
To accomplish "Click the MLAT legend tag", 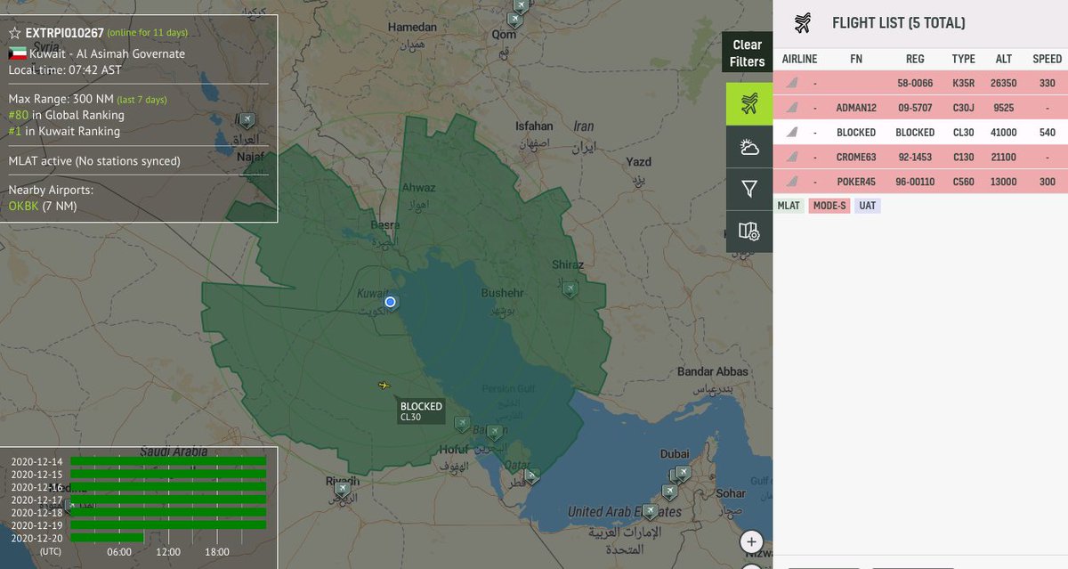I will 789,206.
